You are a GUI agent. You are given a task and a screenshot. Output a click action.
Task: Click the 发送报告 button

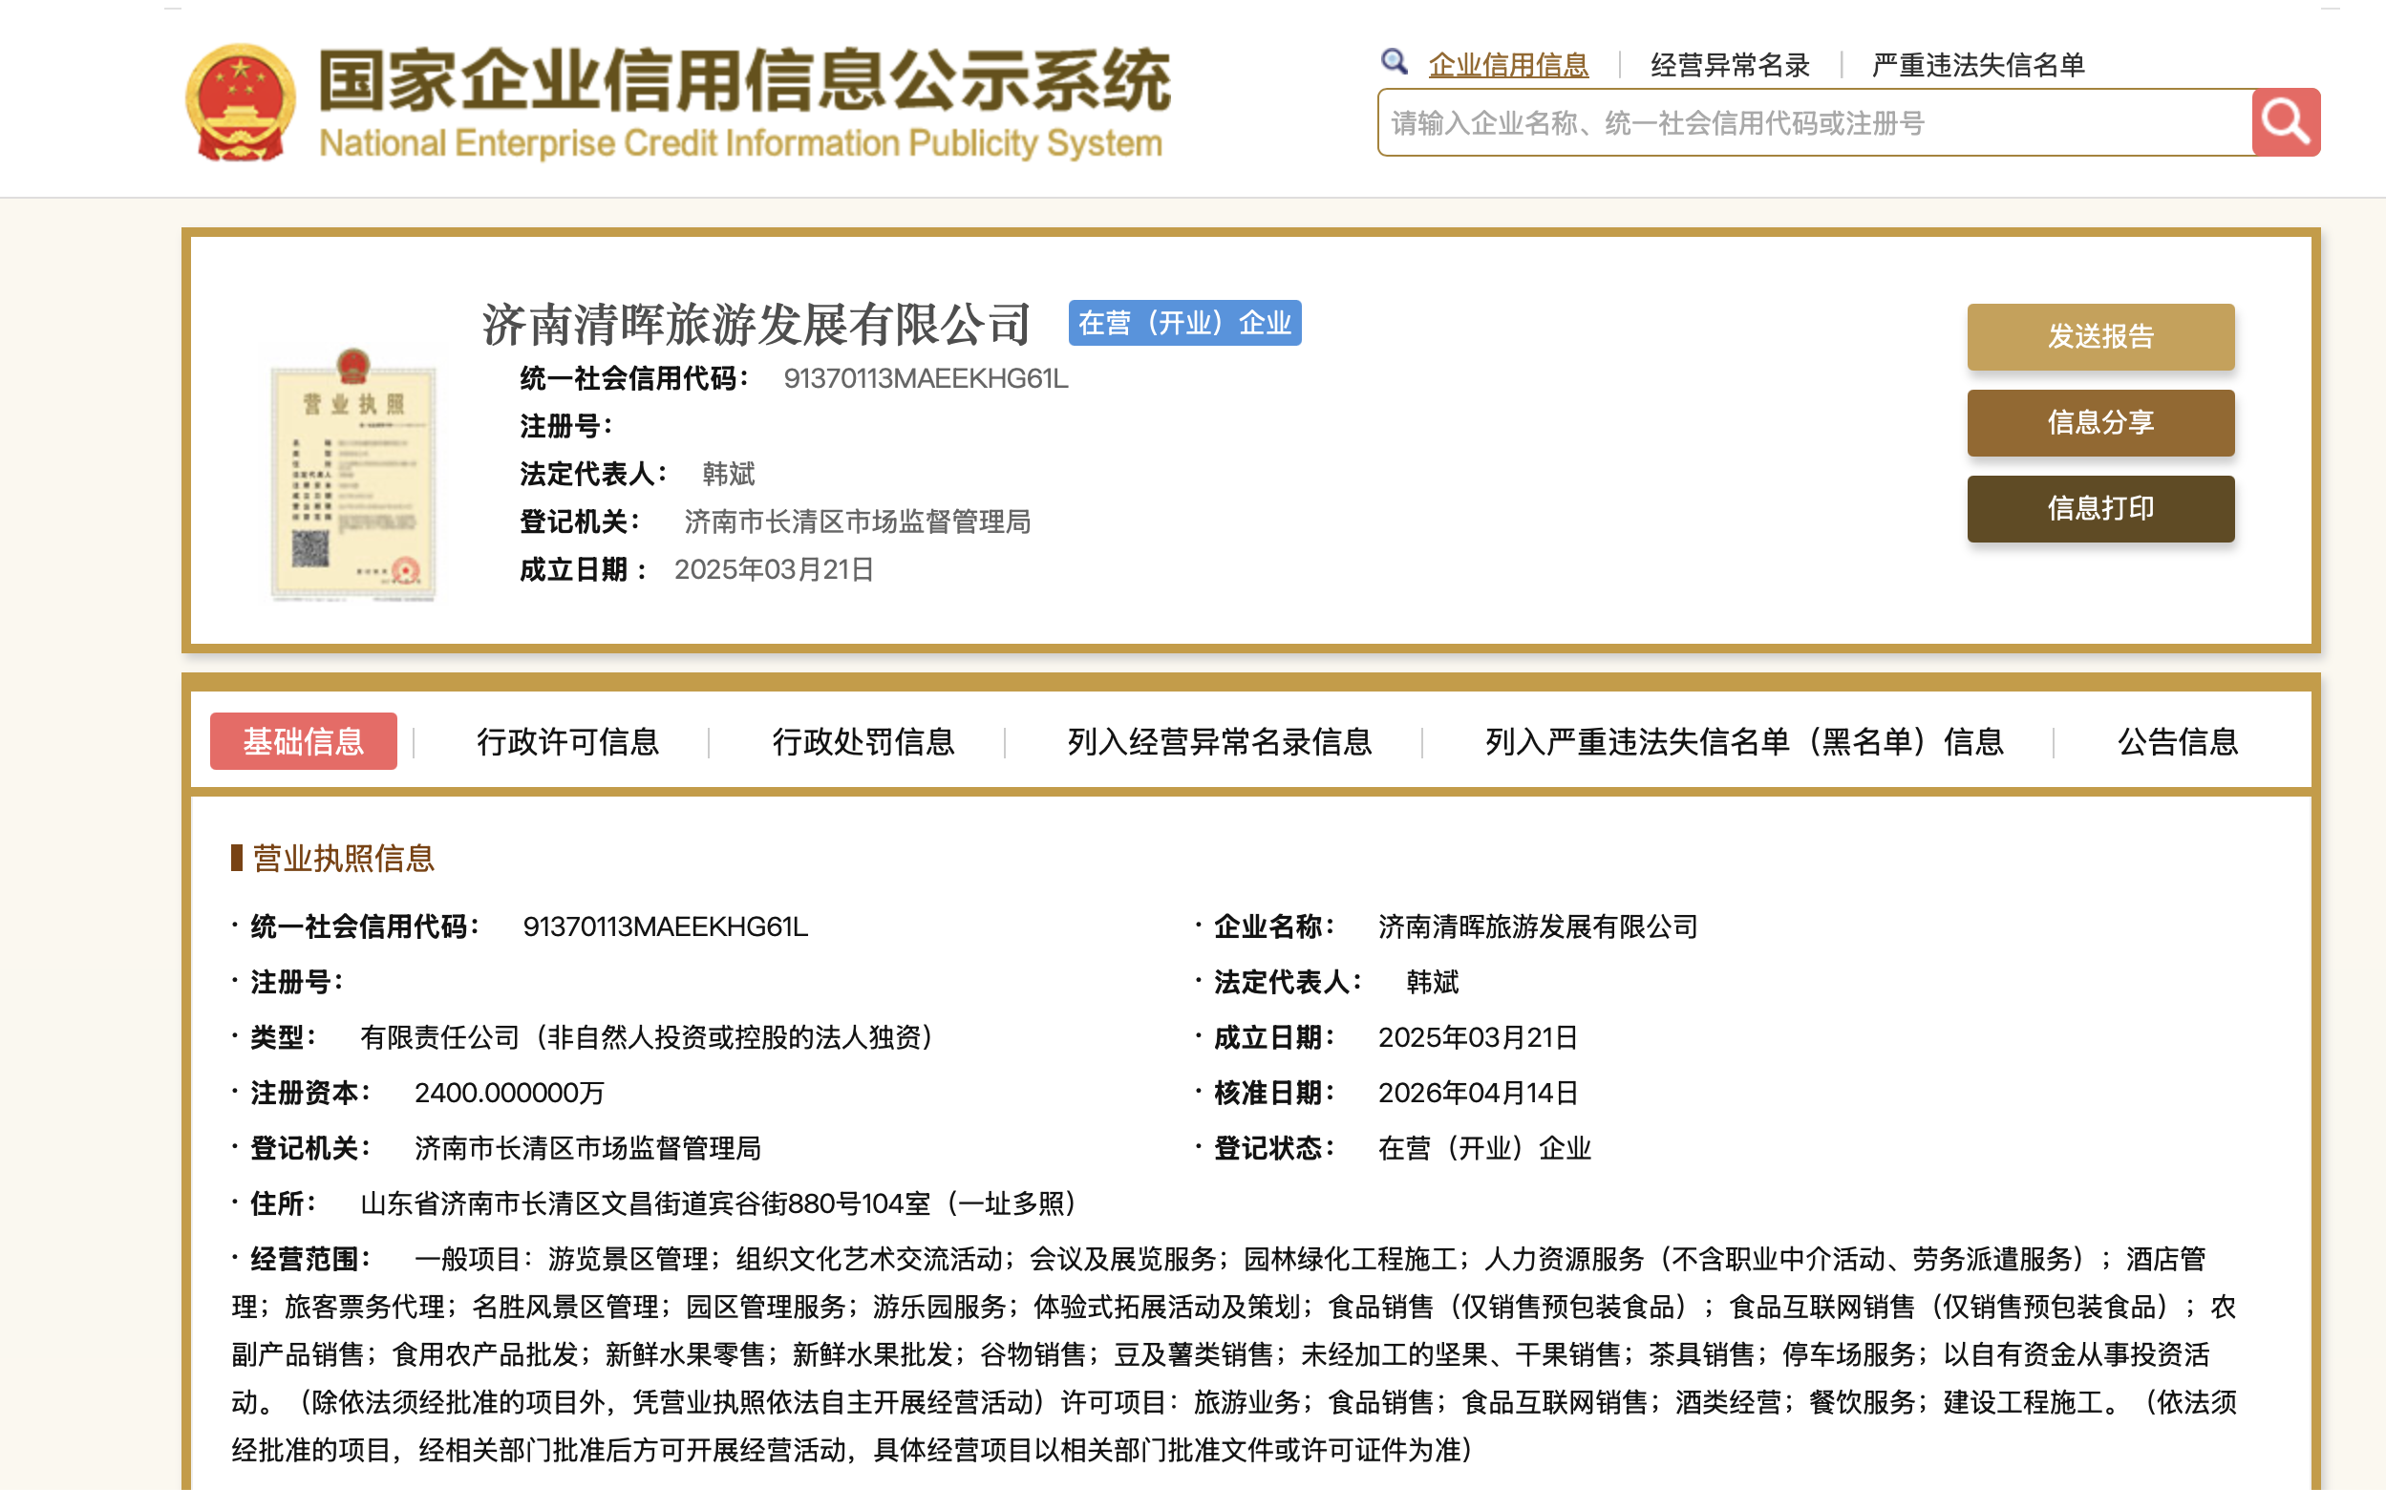pyautogui.click(x=2100, y=337)
